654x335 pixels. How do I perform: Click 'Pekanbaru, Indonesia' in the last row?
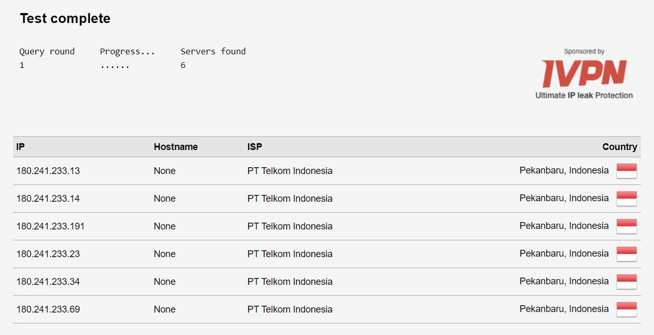563,309
